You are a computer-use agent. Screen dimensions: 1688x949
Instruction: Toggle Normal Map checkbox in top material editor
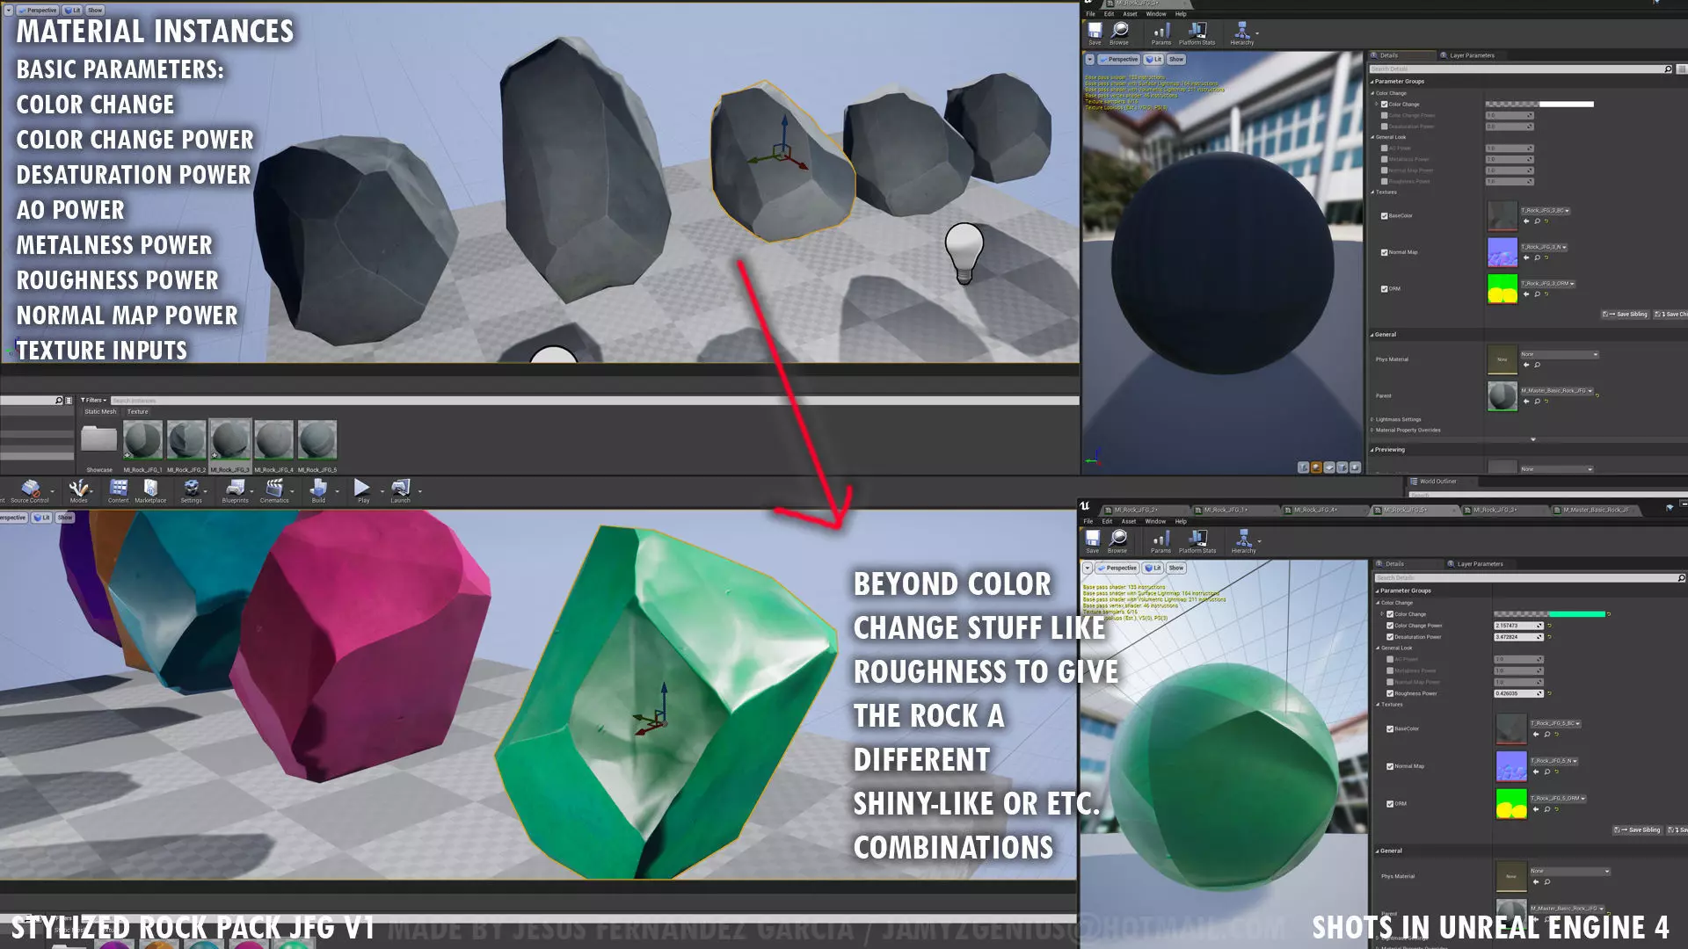point(1384,252)
